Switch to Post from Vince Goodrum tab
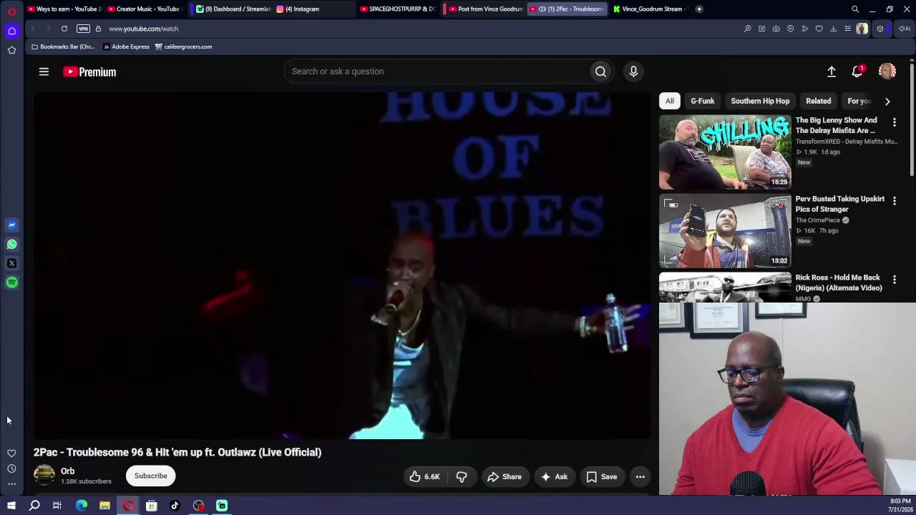This screenshot has width=916, height=515. [483, 9]
